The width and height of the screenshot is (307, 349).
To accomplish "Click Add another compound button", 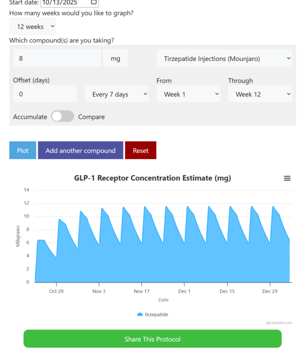I will [81, 150].
